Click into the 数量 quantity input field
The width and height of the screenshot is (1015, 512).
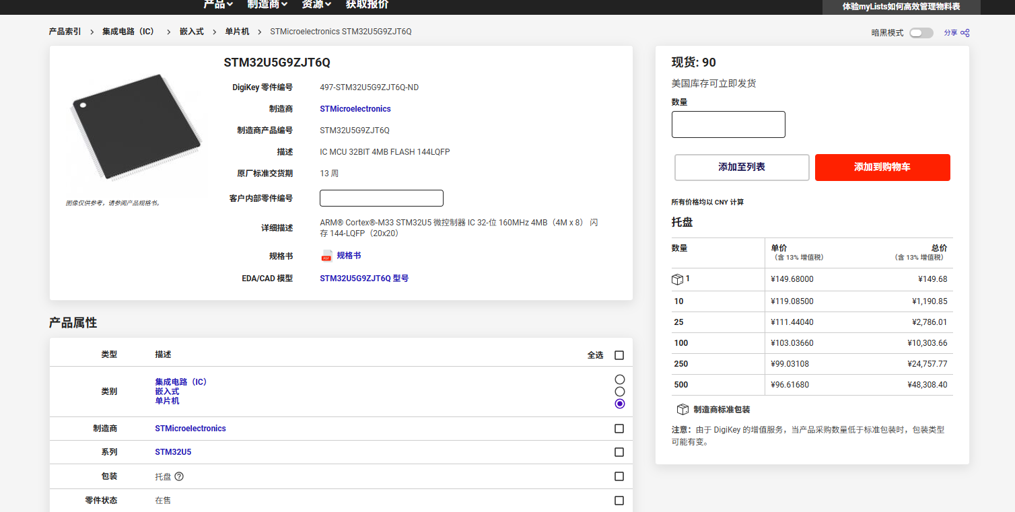tap(728, 124)
